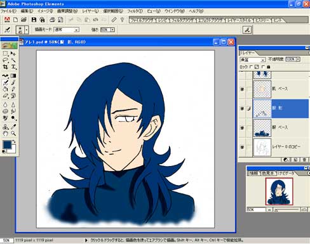Toggle link box of 髪 ベース layer

click(x=249, y=128)
